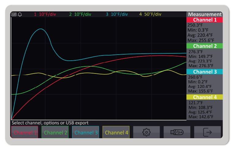The image size is (234, 150).
Task: Click the log icon beside the bell
Action: click(14, 14)
